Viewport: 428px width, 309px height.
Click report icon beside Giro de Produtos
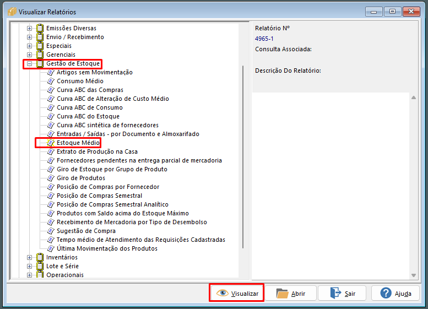pos(51,178)
